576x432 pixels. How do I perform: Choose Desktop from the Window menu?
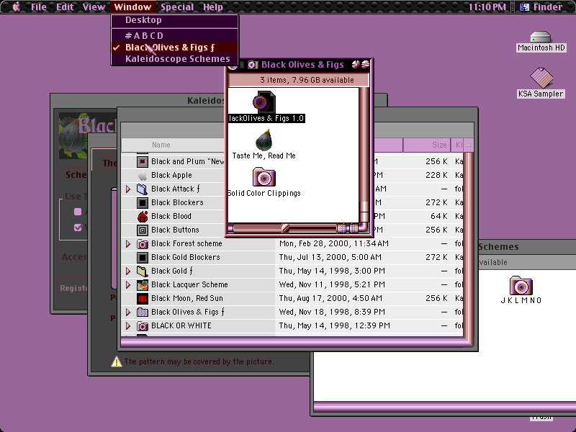(x=175, y=20)
